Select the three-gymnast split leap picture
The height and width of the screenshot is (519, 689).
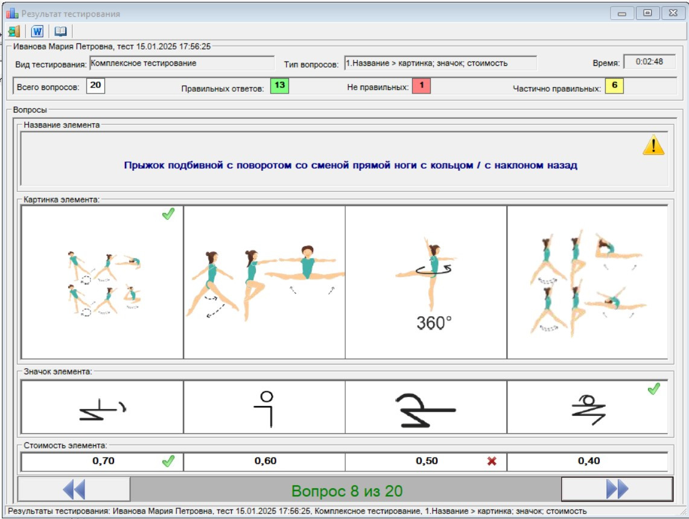(x=264, y=282)
